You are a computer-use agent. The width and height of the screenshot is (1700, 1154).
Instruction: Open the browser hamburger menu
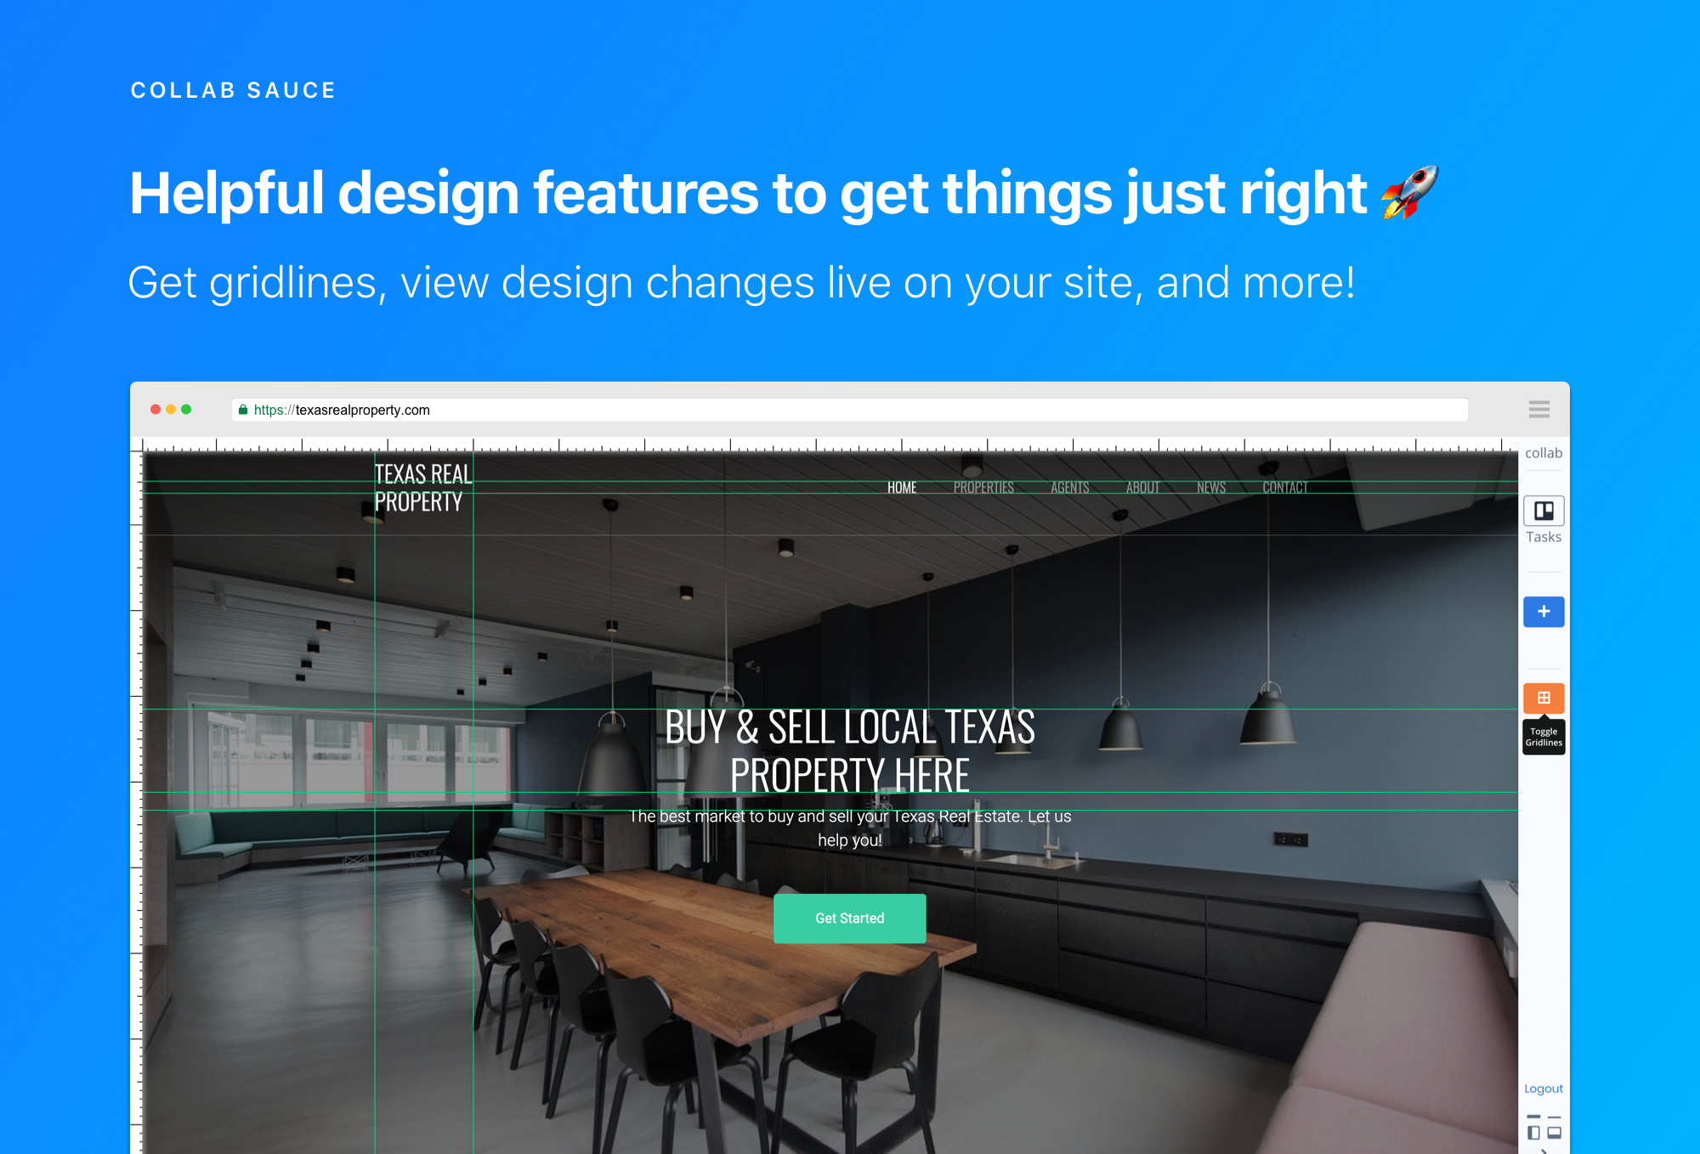1538,410
